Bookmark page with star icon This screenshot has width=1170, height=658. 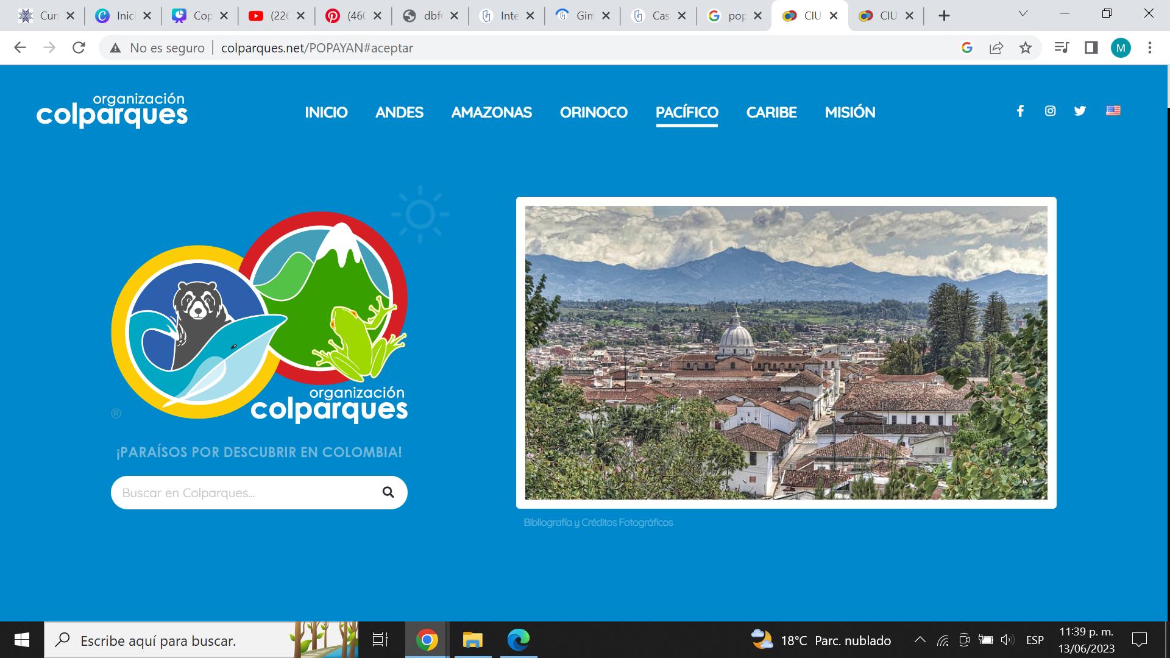(x=1026, y=48)
